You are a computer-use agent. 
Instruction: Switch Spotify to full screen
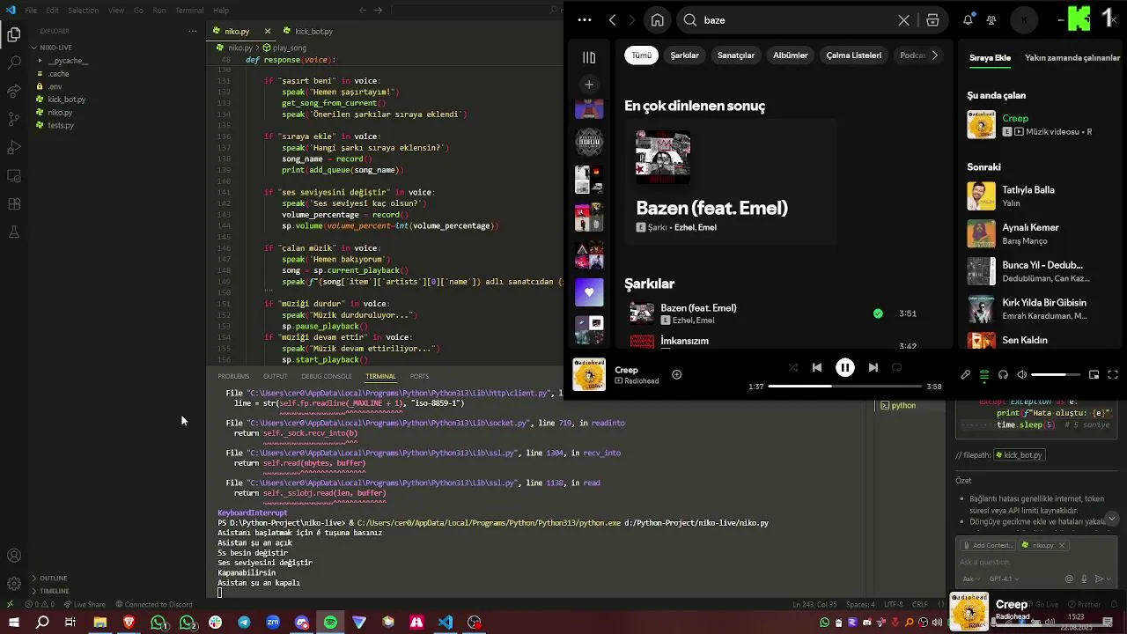[x=1113, y=375]
